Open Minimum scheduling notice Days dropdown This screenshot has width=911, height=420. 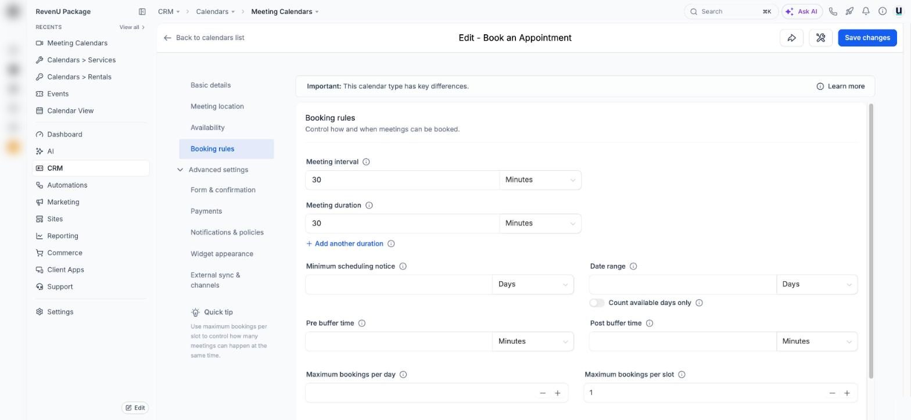(x=533, y=285)
